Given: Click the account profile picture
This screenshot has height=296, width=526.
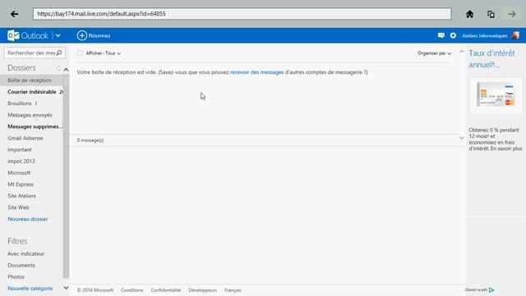Looking at the screenshot, I should point(515,35).
